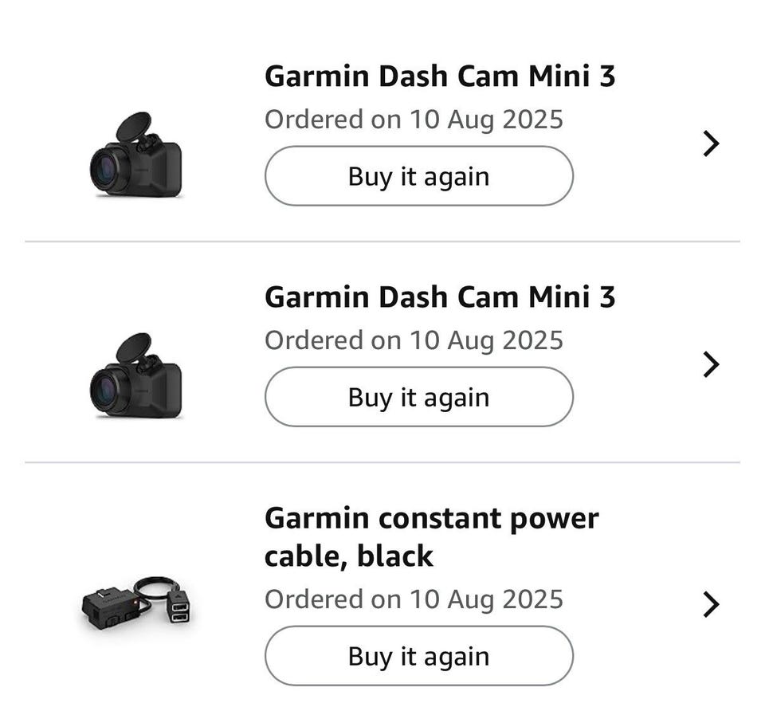Image resolution: width=765 pixels, height=711 pixels.
Task: Expand the second Garmin Dash Cam Mini 3 chevron
Action: pos(711,364)
